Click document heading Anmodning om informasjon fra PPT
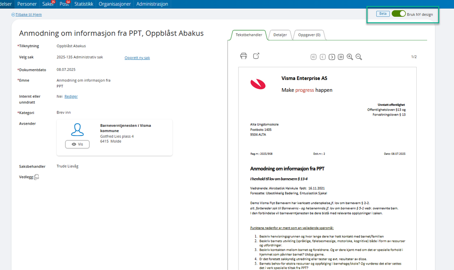The width and height of the screenshot is (454, 270). (287, 169)
